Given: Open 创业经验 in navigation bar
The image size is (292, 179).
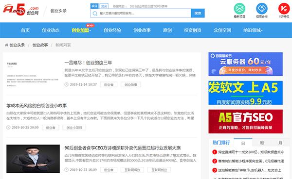Looking at the screenshot, I should pyautogui.click(x=112, y=30).
